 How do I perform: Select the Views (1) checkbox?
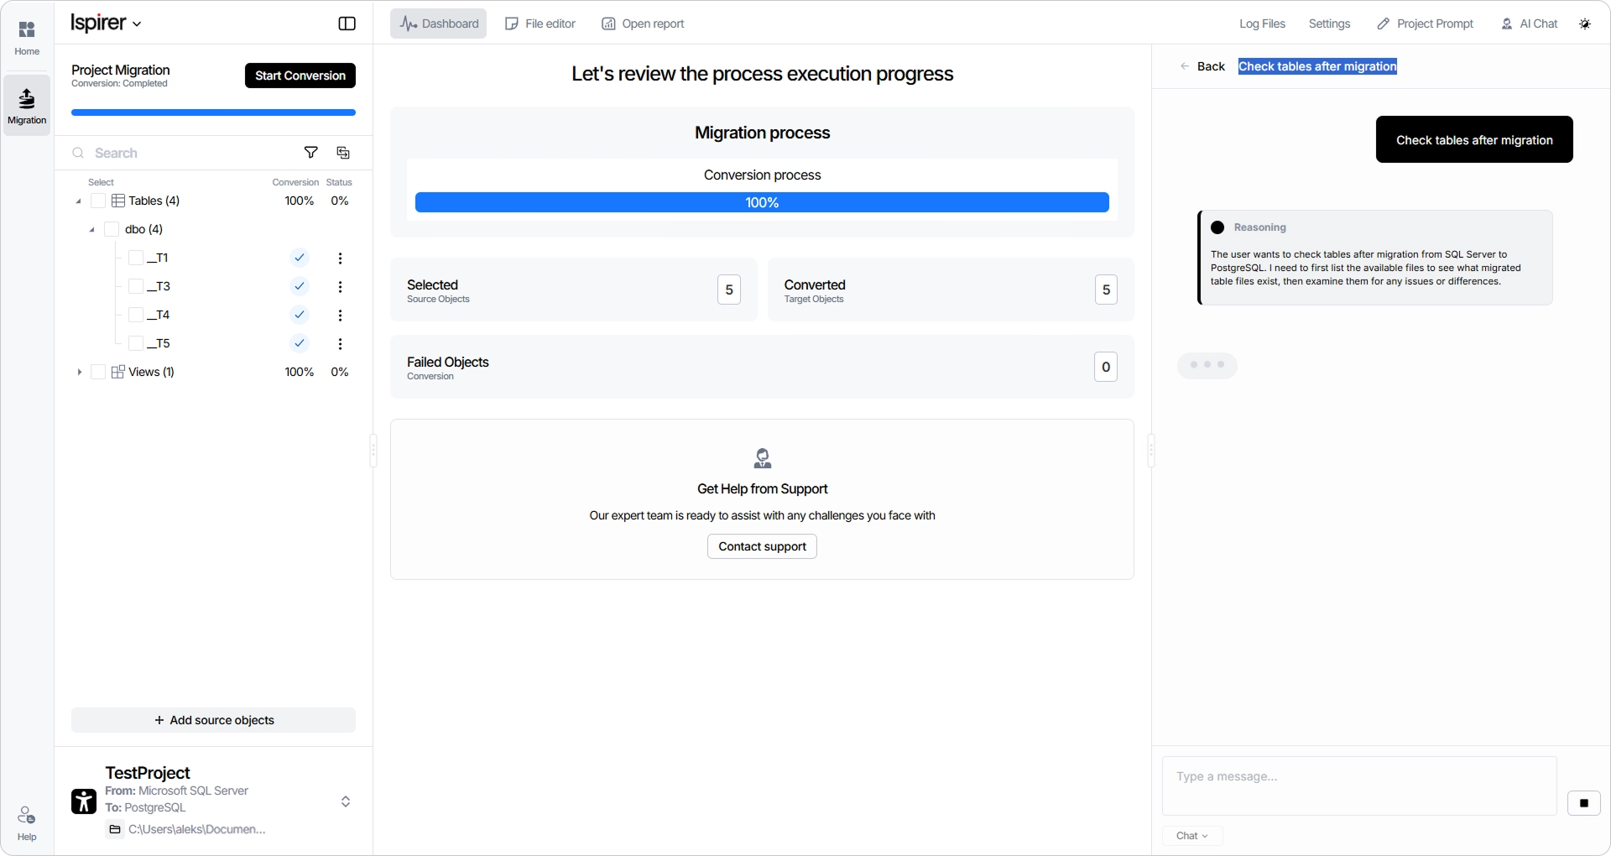[98, 372]
